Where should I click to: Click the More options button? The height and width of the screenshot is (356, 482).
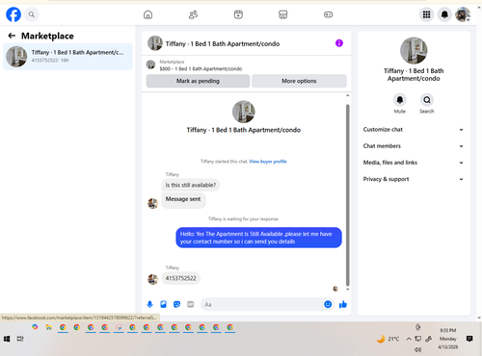299,81
